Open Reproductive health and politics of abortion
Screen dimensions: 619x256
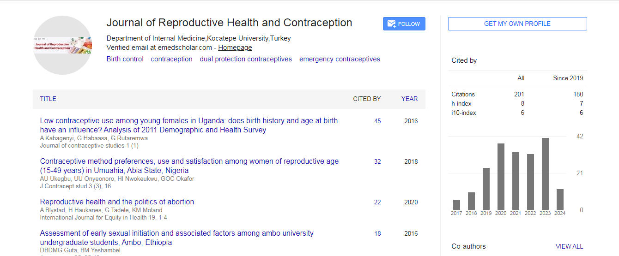117,202
